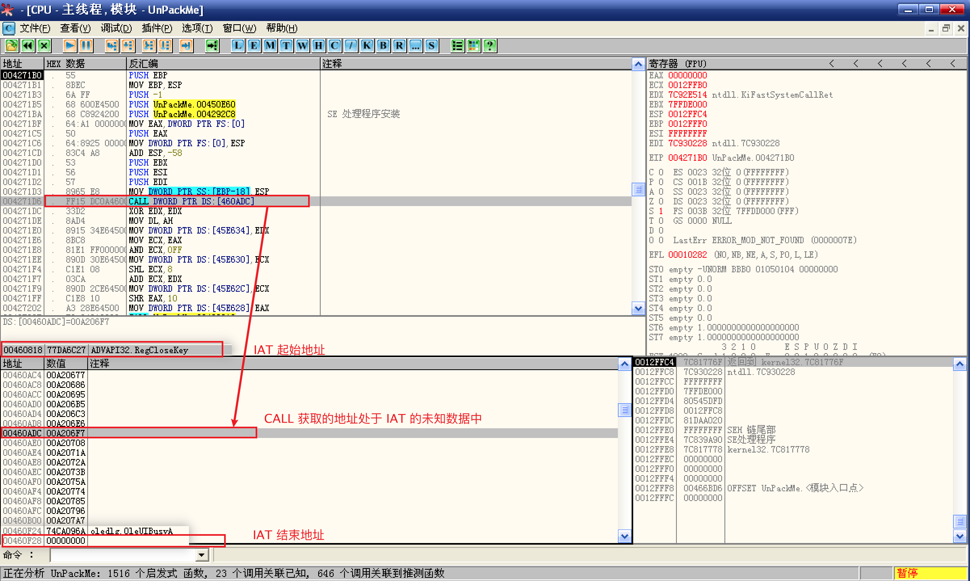Click the 反汇编 column header
970x581 pixels.
pos(143,64)
